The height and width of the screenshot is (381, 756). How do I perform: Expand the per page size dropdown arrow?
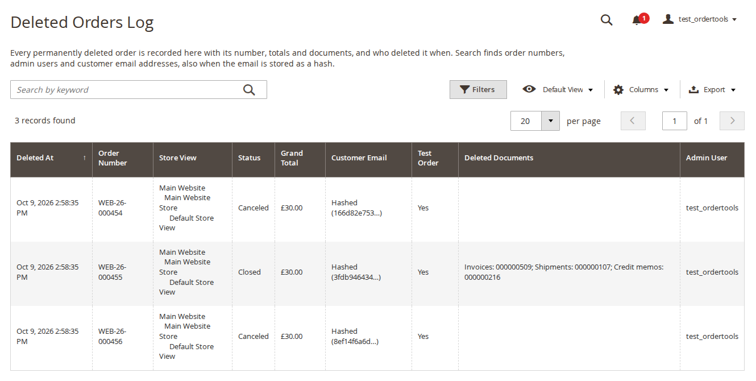pyautogui.click(x=550, y=121)
